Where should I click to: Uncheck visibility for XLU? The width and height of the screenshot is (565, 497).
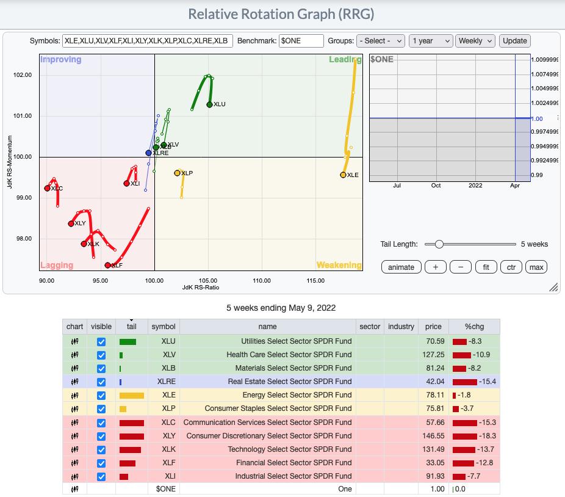pyautogui.click(x=101, y=342)
